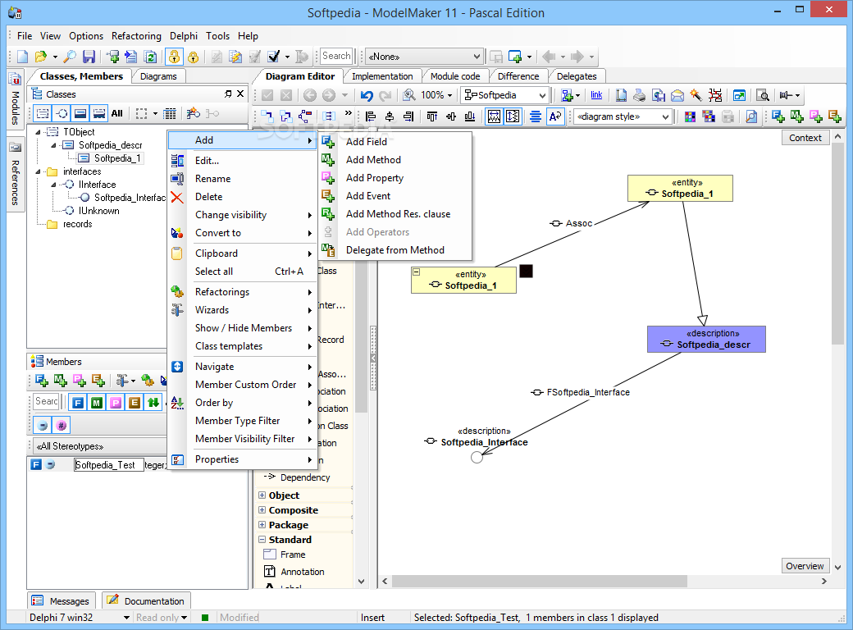
Task: Choose Delete in the context menu
Action: click(x=209, y=197)
